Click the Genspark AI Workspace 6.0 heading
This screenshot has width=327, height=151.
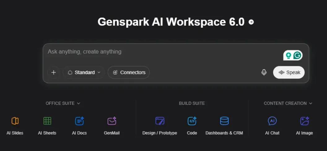pyautogui.click(x=171, y=22)
